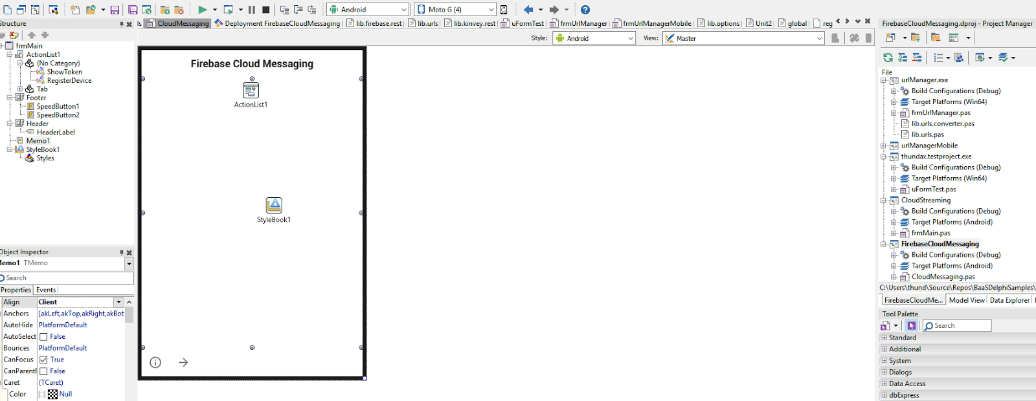The width and height of the screenshot is (1036, 401).
Task: Click the Save All icon
Action: pos(133,10)
